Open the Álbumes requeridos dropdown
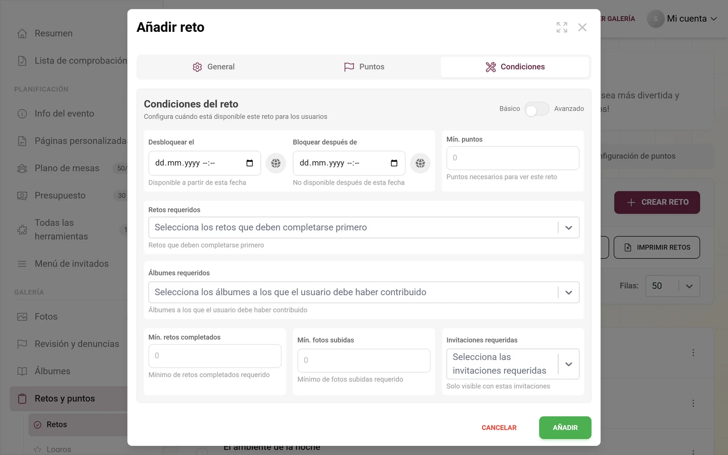 pyautogui.click(x=364, y=292)
